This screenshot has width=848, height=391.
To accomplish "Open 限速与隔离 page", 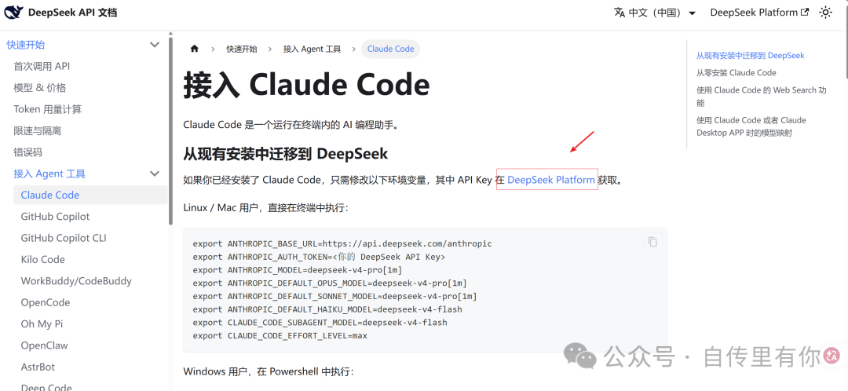I will coord(38,131).
